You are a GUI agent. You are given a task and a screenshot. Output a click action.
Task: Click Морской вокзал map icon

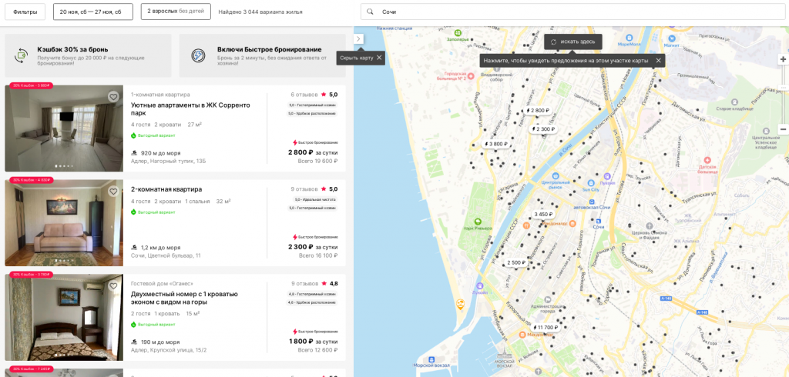point(431,359)
